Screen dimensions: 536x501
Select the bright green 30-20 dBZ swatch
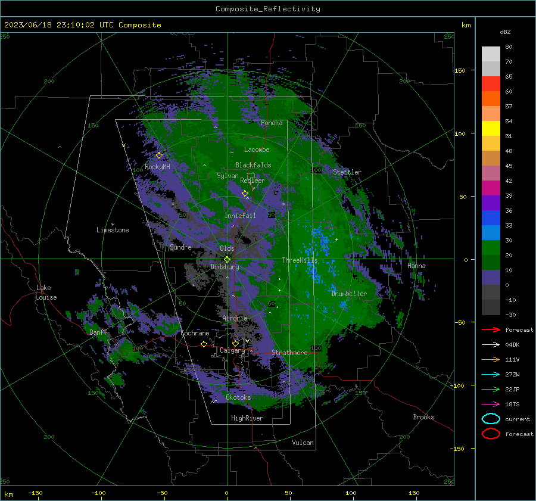(x=491, y=248)
